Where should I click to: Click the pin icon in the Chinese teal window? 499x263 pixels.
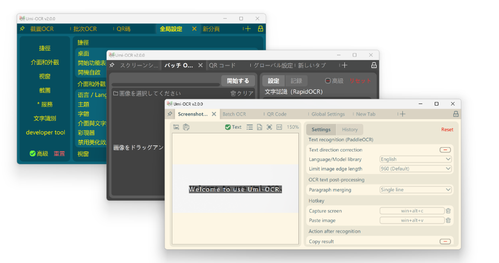22,29
